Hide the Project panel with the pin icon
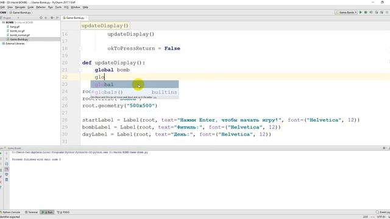This screenshot has height=219, width=390. coord(57,18)
